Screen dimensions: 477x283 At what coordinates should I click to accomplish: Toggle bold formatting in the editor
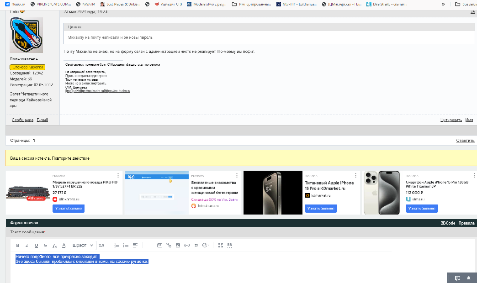[18, 246]
